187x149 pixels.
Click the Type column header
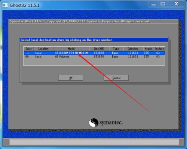point(116,49)
